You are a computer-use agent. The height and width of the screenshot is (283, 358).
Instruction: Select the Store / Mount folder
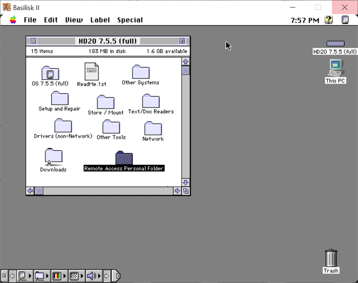[x=105, y=102]
